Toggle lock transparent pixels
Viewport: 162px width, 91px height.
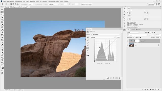(133, 37)
